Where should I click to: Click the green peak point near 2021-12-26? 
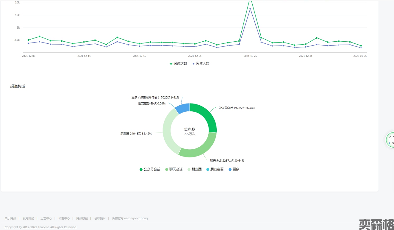click(x=250, y=1)
